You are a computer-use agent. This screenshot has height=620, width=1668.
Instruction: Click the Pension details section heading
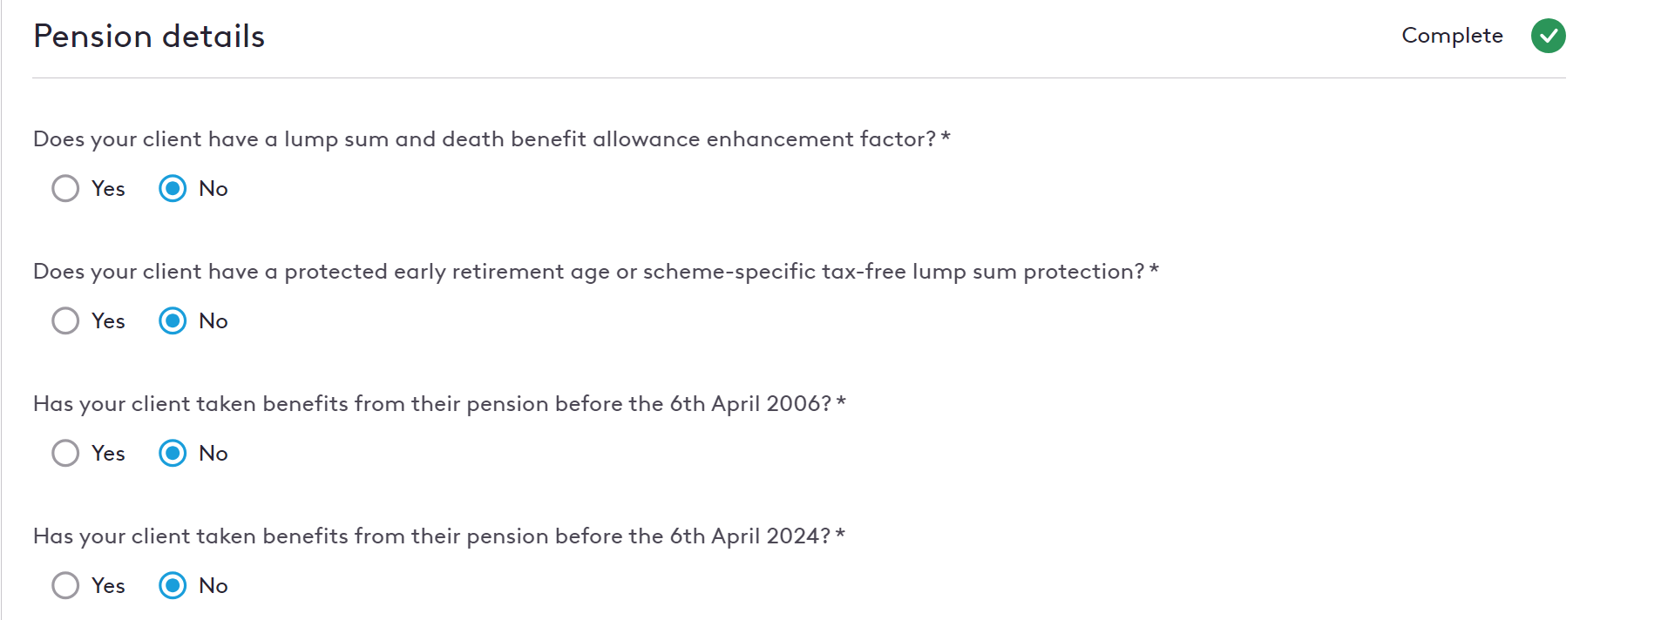coord(149,37)
